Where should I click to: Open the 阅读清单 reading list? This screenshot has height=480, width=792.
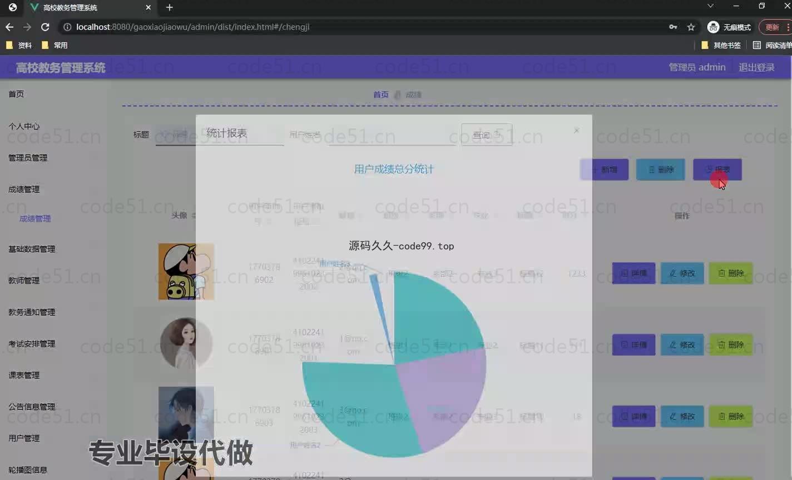click(772, 45)
